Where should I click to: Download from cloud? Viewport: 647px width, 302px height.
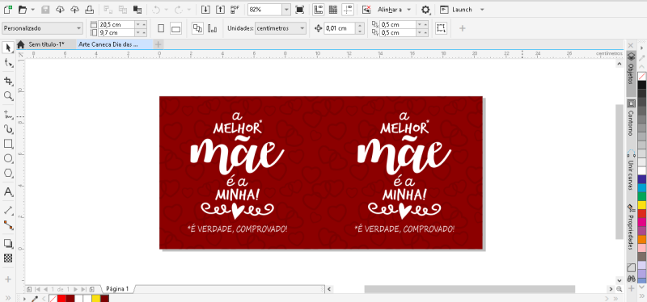click(60, 9)
